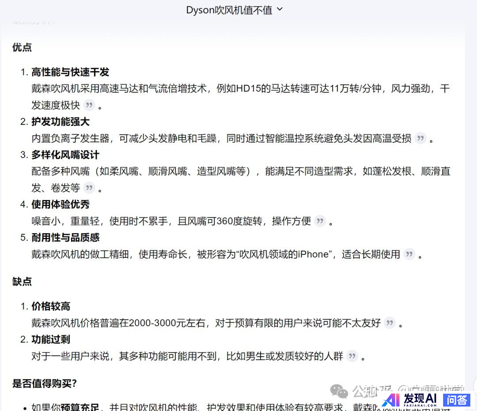Click the "是否值得购买?" heading
This screenshot has height=411, width=477.
[x=45, y=383]
